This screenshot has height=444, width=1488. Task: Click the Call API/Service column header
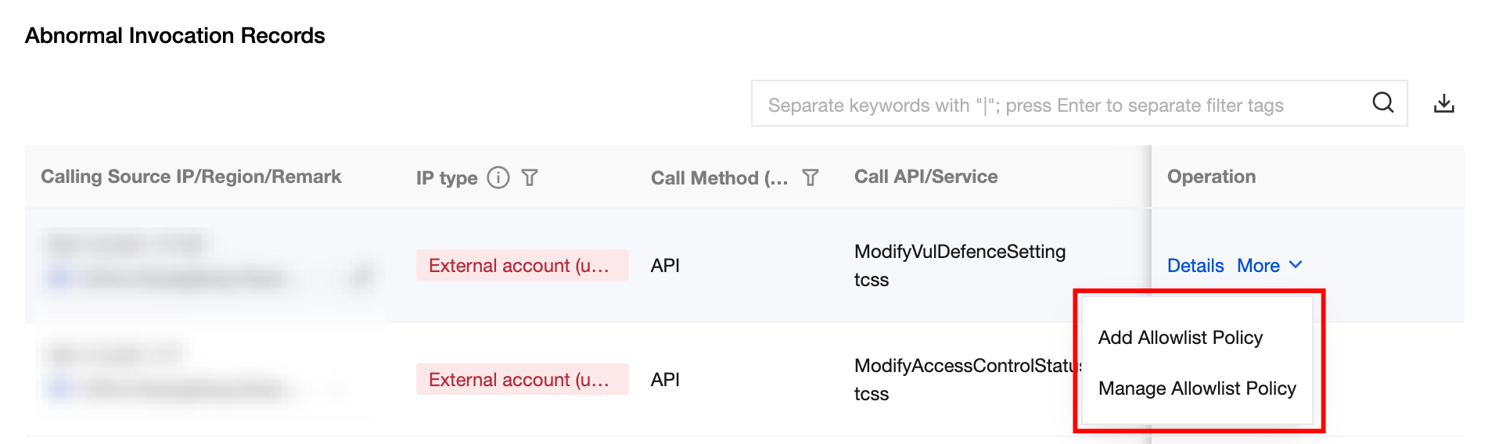[x=926, y=177]
